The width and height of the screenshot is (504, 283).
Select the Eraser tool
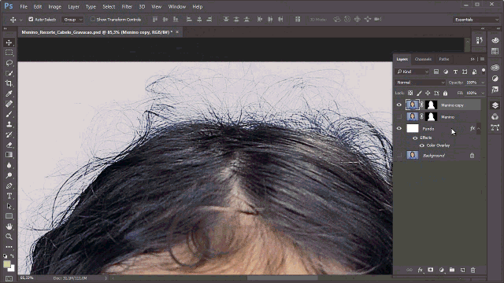pos(9,145)
